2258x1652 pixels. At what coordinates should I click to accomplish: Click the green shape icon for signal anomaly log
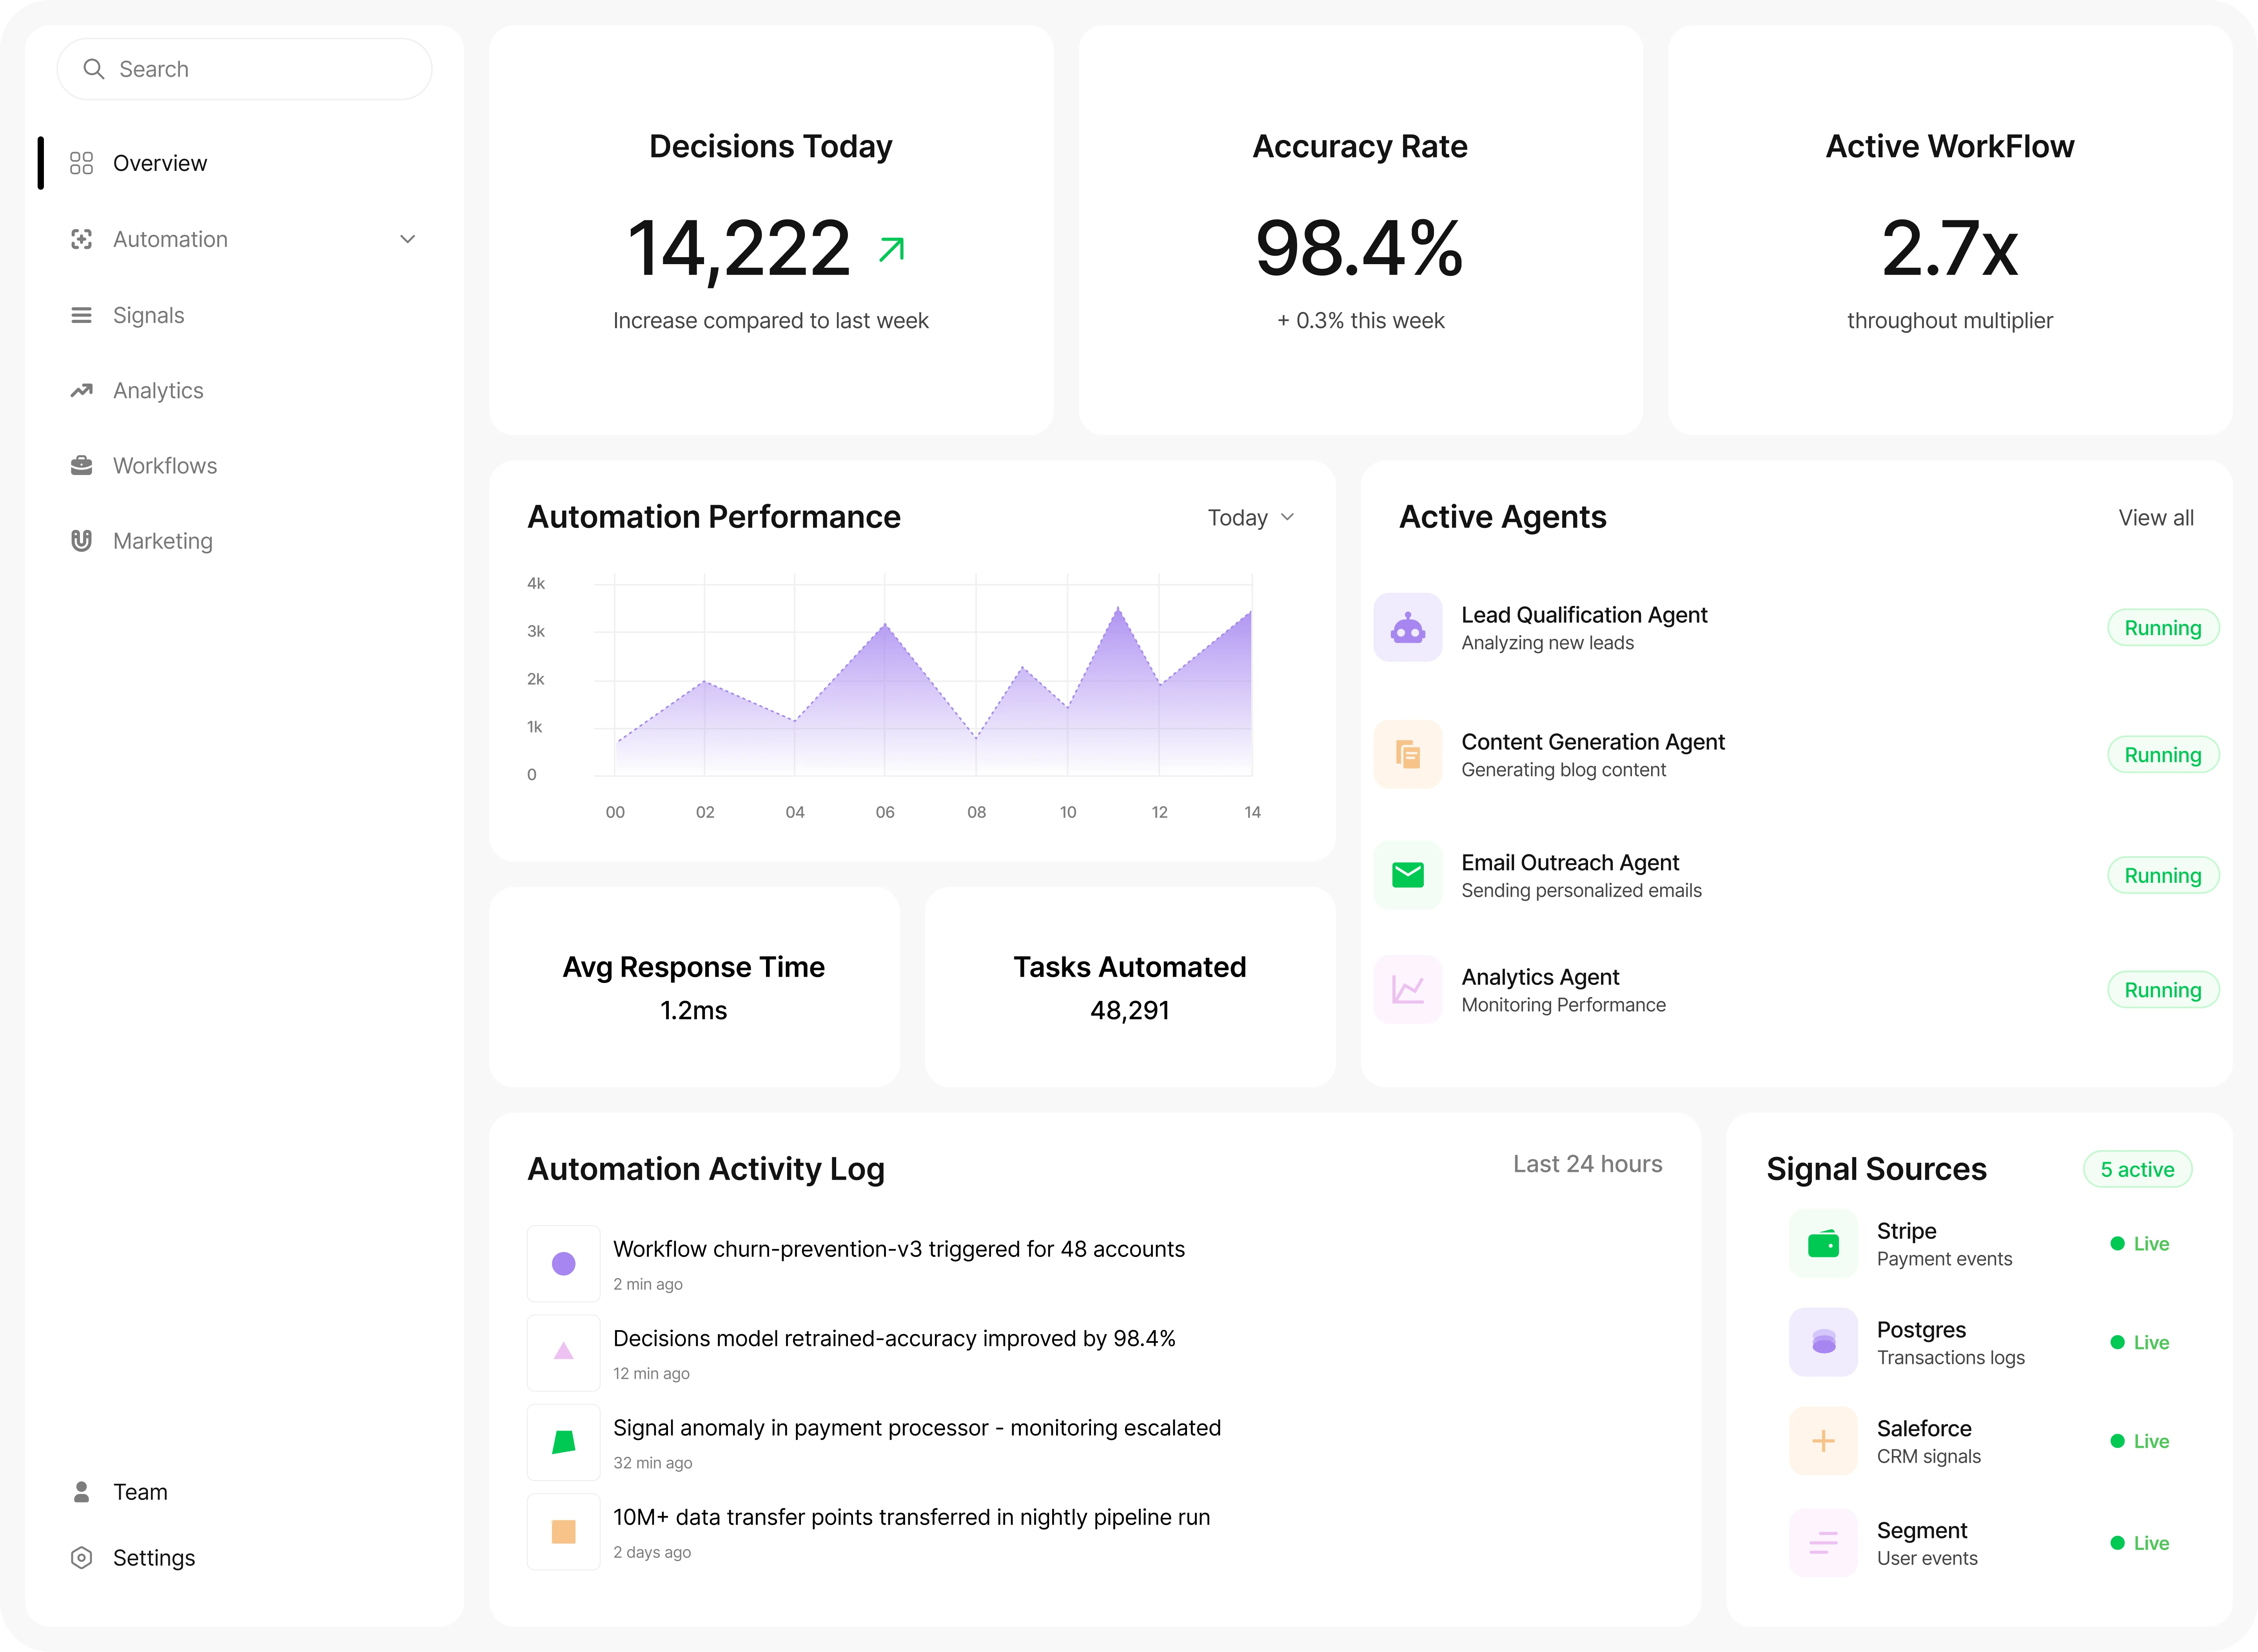(564, 1442)
